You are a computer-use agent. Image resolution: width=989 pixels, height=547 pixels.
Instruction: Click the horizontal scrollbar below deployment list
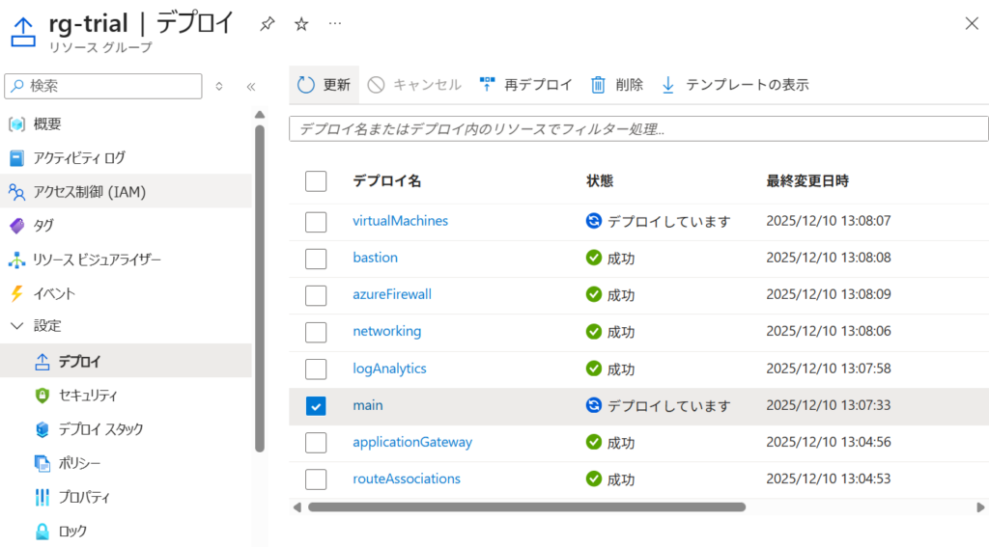[526, 506]
